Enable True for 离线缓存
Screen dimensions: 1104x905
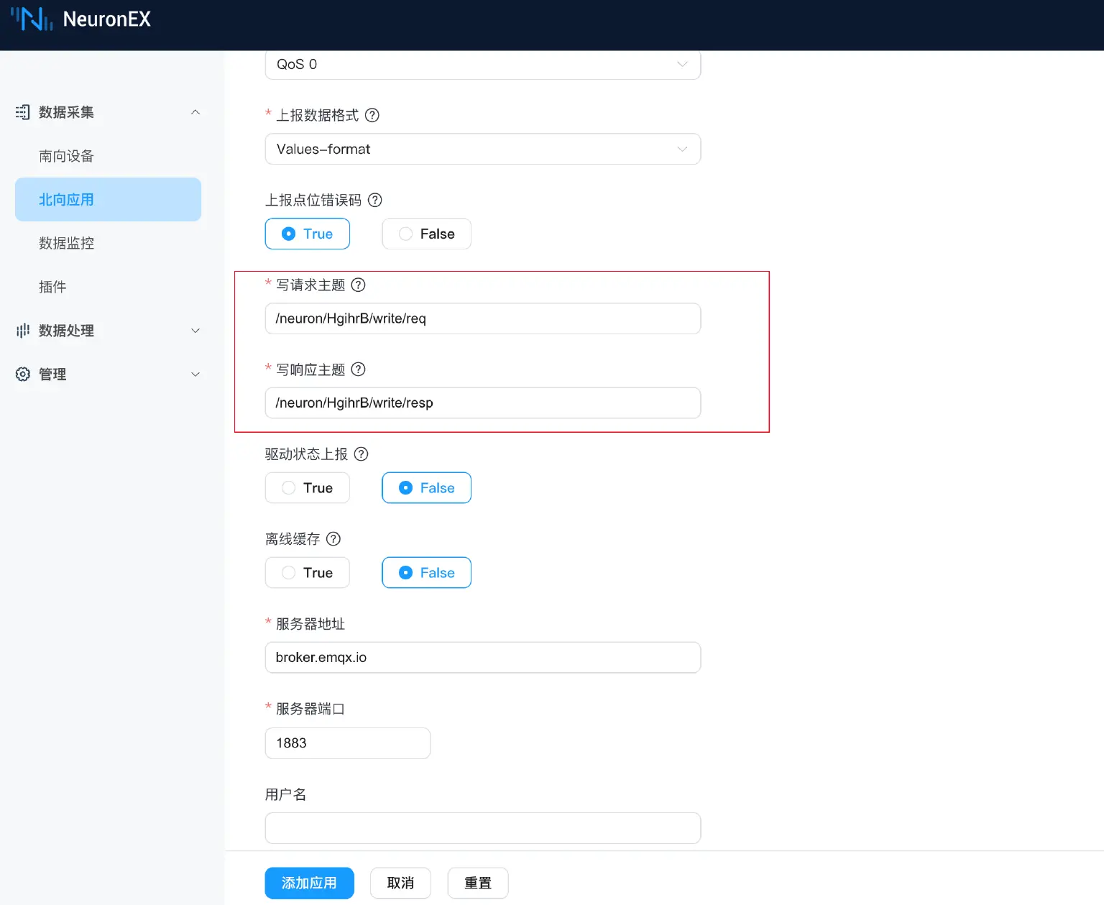(308, 573)
